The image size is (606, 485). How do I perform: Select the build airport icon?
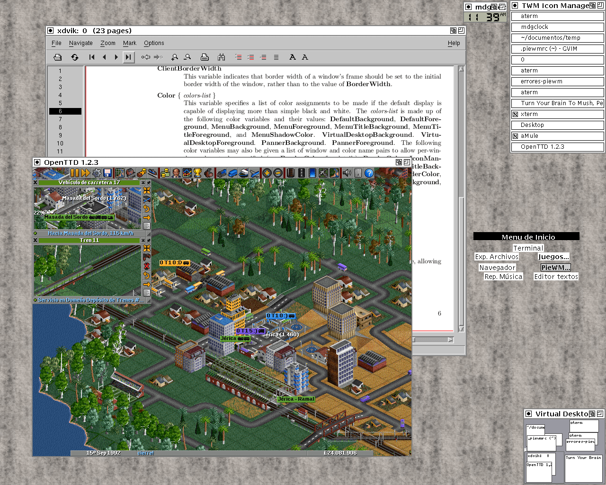click(x=323, y=173)
